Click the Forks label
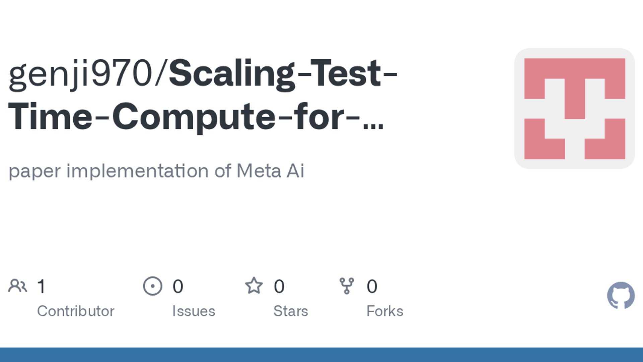This screenshot has height=362, width=643. (x=385, y=311)
